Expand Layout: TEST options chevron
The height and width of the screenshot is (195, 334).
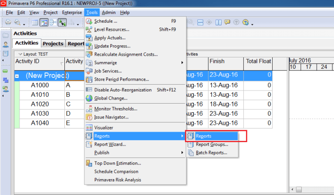point(20,54)
